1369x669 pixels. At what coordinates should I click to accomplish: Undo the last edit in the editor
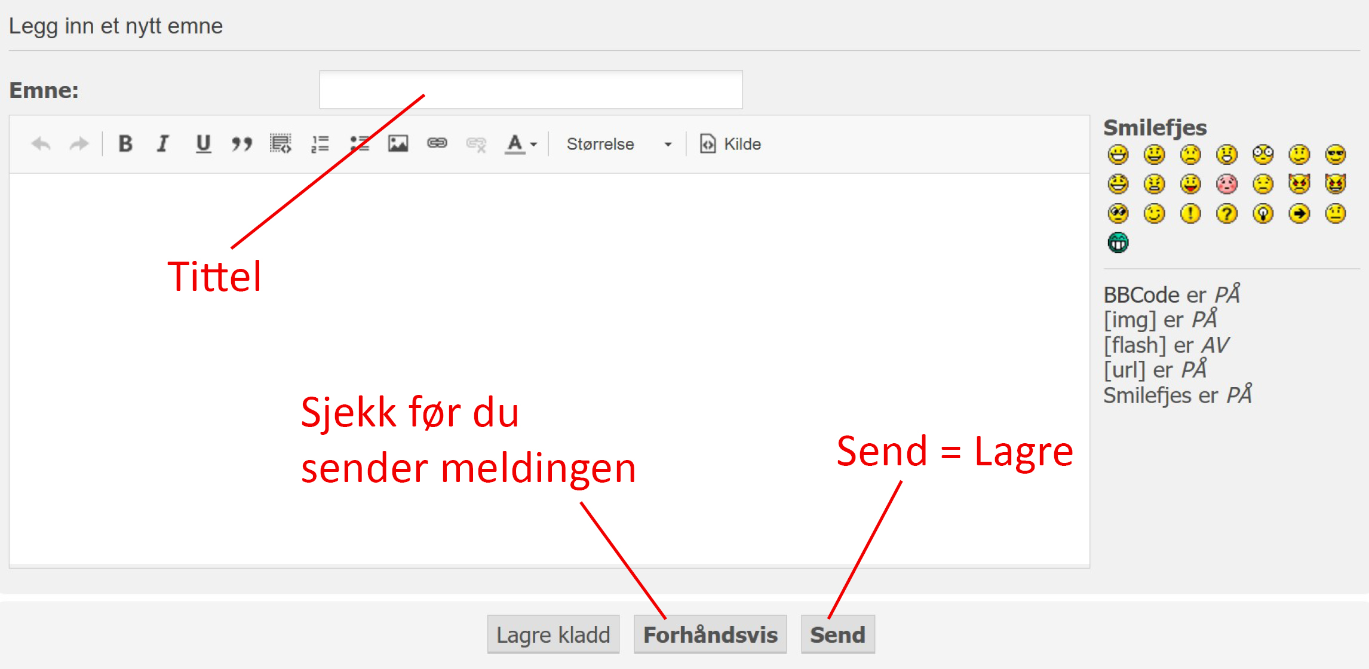pos(41,144)
